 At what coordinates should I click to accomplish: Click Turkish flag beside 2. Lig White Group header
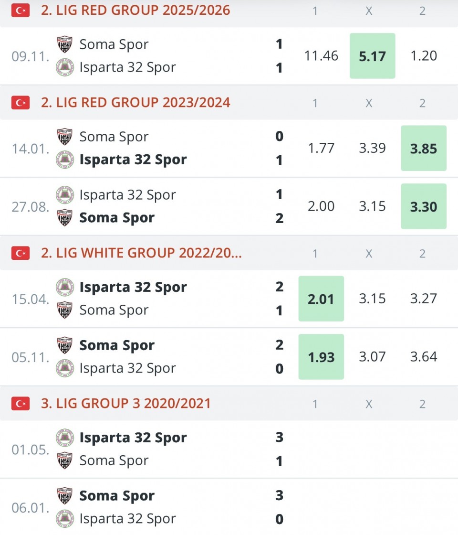(x=21, y=253)
